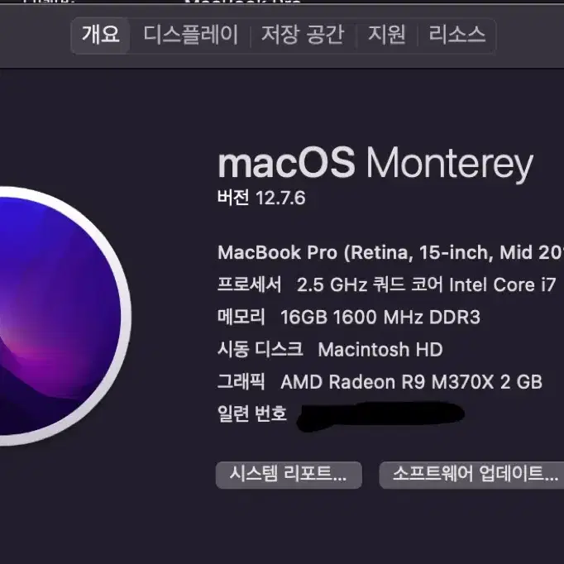
Task: Click 소프트웨어 업데이트 button
Action: [x=471, y=475]
